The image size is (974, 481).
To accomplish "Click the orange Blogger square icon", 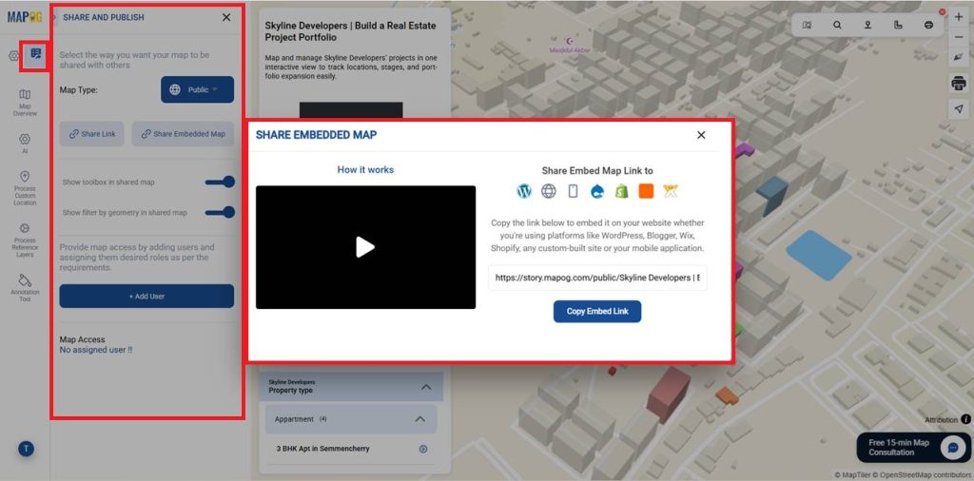I will tap(646, 191).
